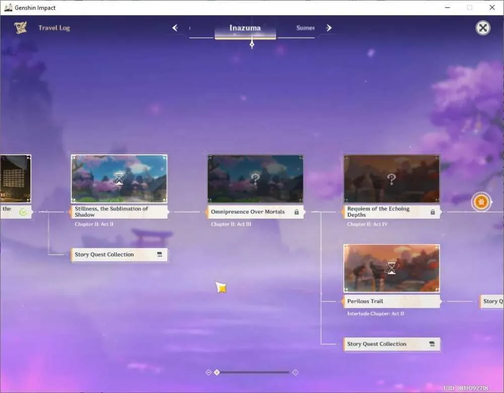Screen dimensions: 504x393
Task: Go to the previous region with the left arrow
Action: point(175,28)
